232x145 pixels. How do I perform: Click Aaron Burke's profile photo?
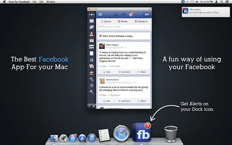[x=102, y=81]
